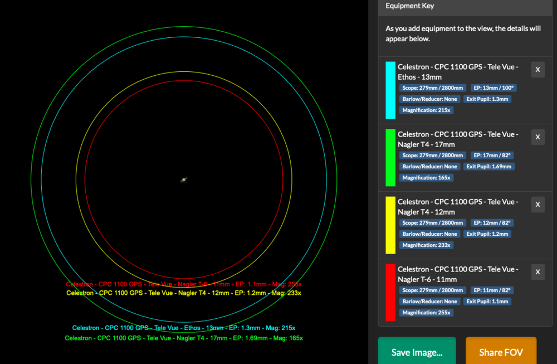Click the green color swatch for Nagler 17mm
Viewport: 557px width, 364px height.
(x=390, y=158)
